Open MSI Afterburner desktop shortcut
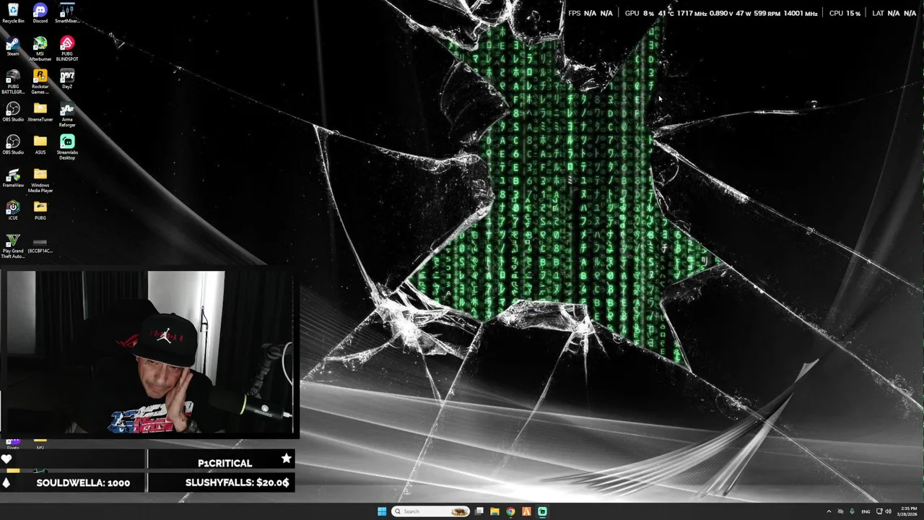 [40, 48]
